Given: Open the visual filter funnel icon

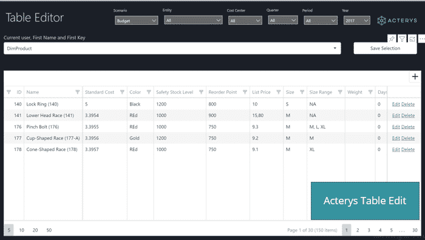Looking at the screenshot, I should (x=402, y=39).
